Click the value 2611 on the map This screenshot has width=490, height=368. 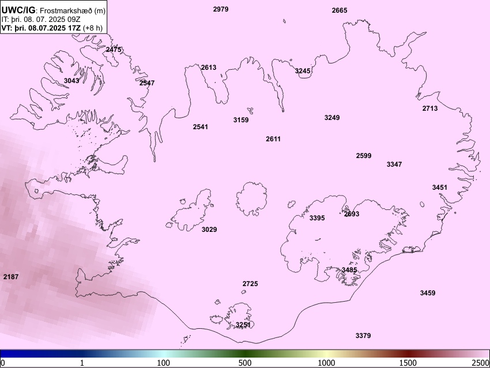273,139
